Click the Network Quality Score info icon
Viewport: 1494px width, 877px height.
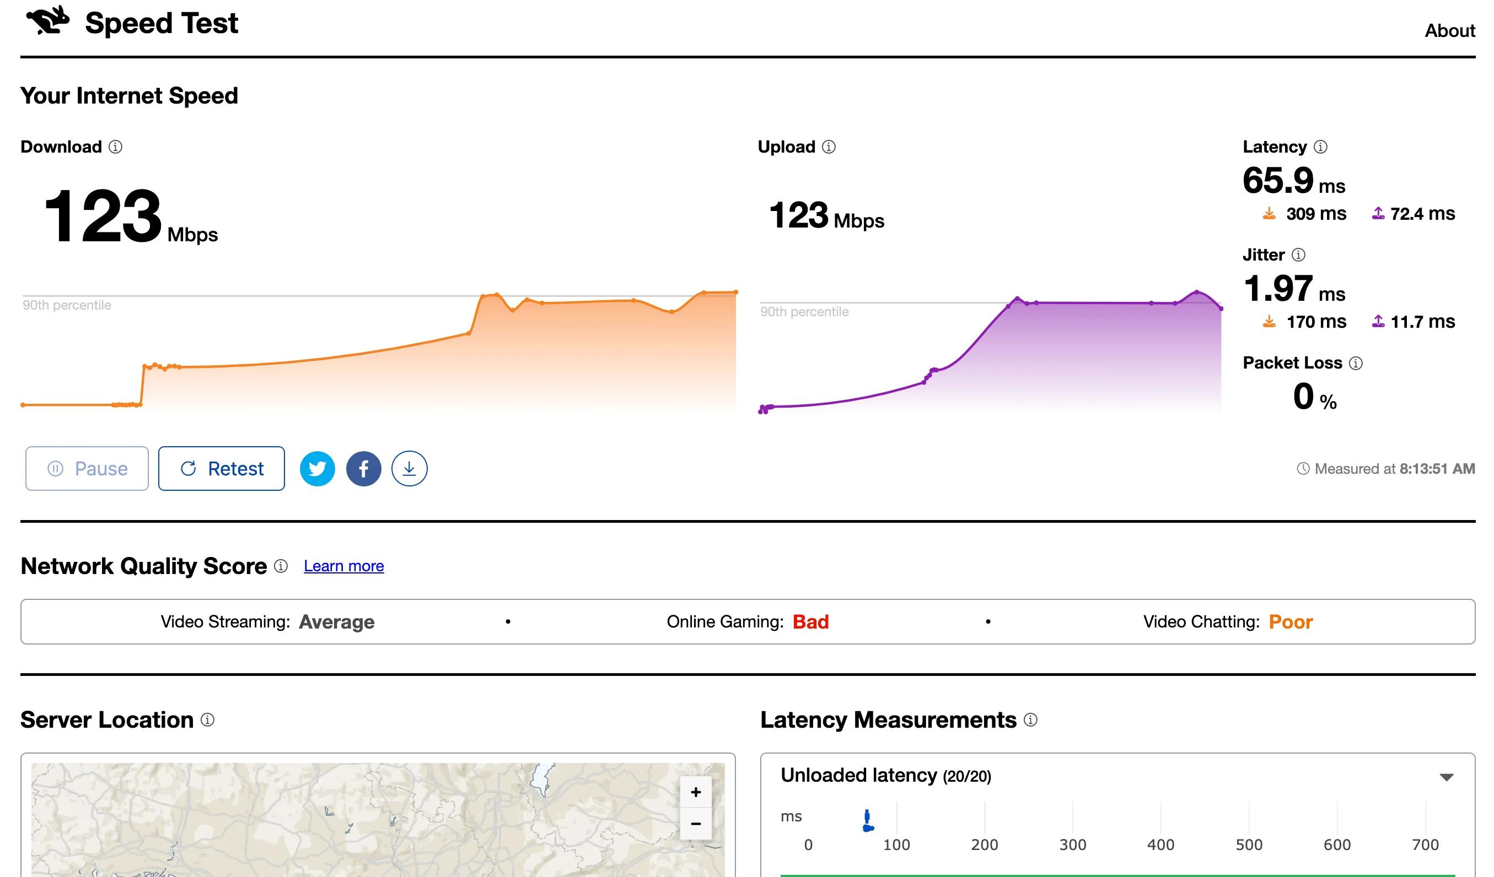[281, 566]
